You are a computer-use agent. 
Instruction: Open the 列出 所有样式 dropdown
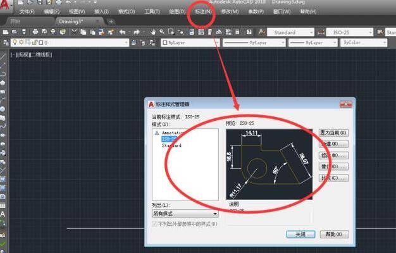tap(185, 214)
